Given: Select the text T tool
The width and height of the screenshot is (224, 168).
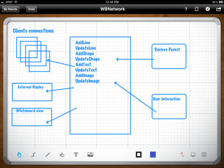Looking at the screenshot, I should (76, 154).
